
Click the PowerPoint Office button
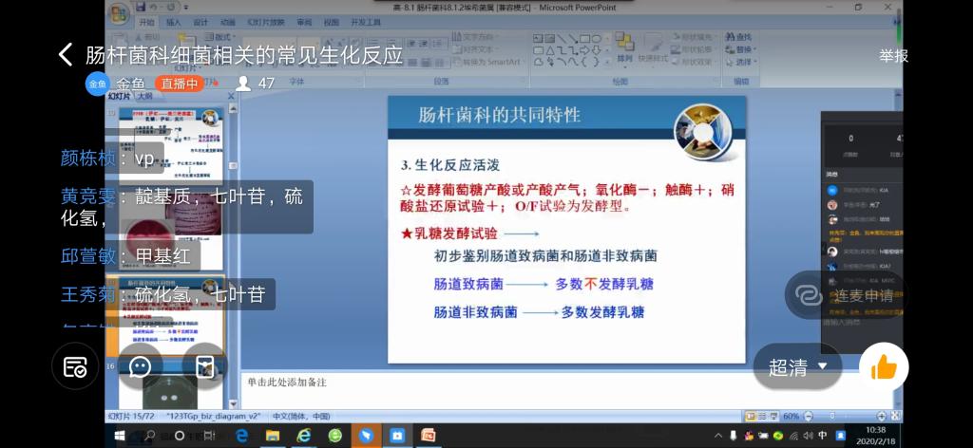(118, 13)
